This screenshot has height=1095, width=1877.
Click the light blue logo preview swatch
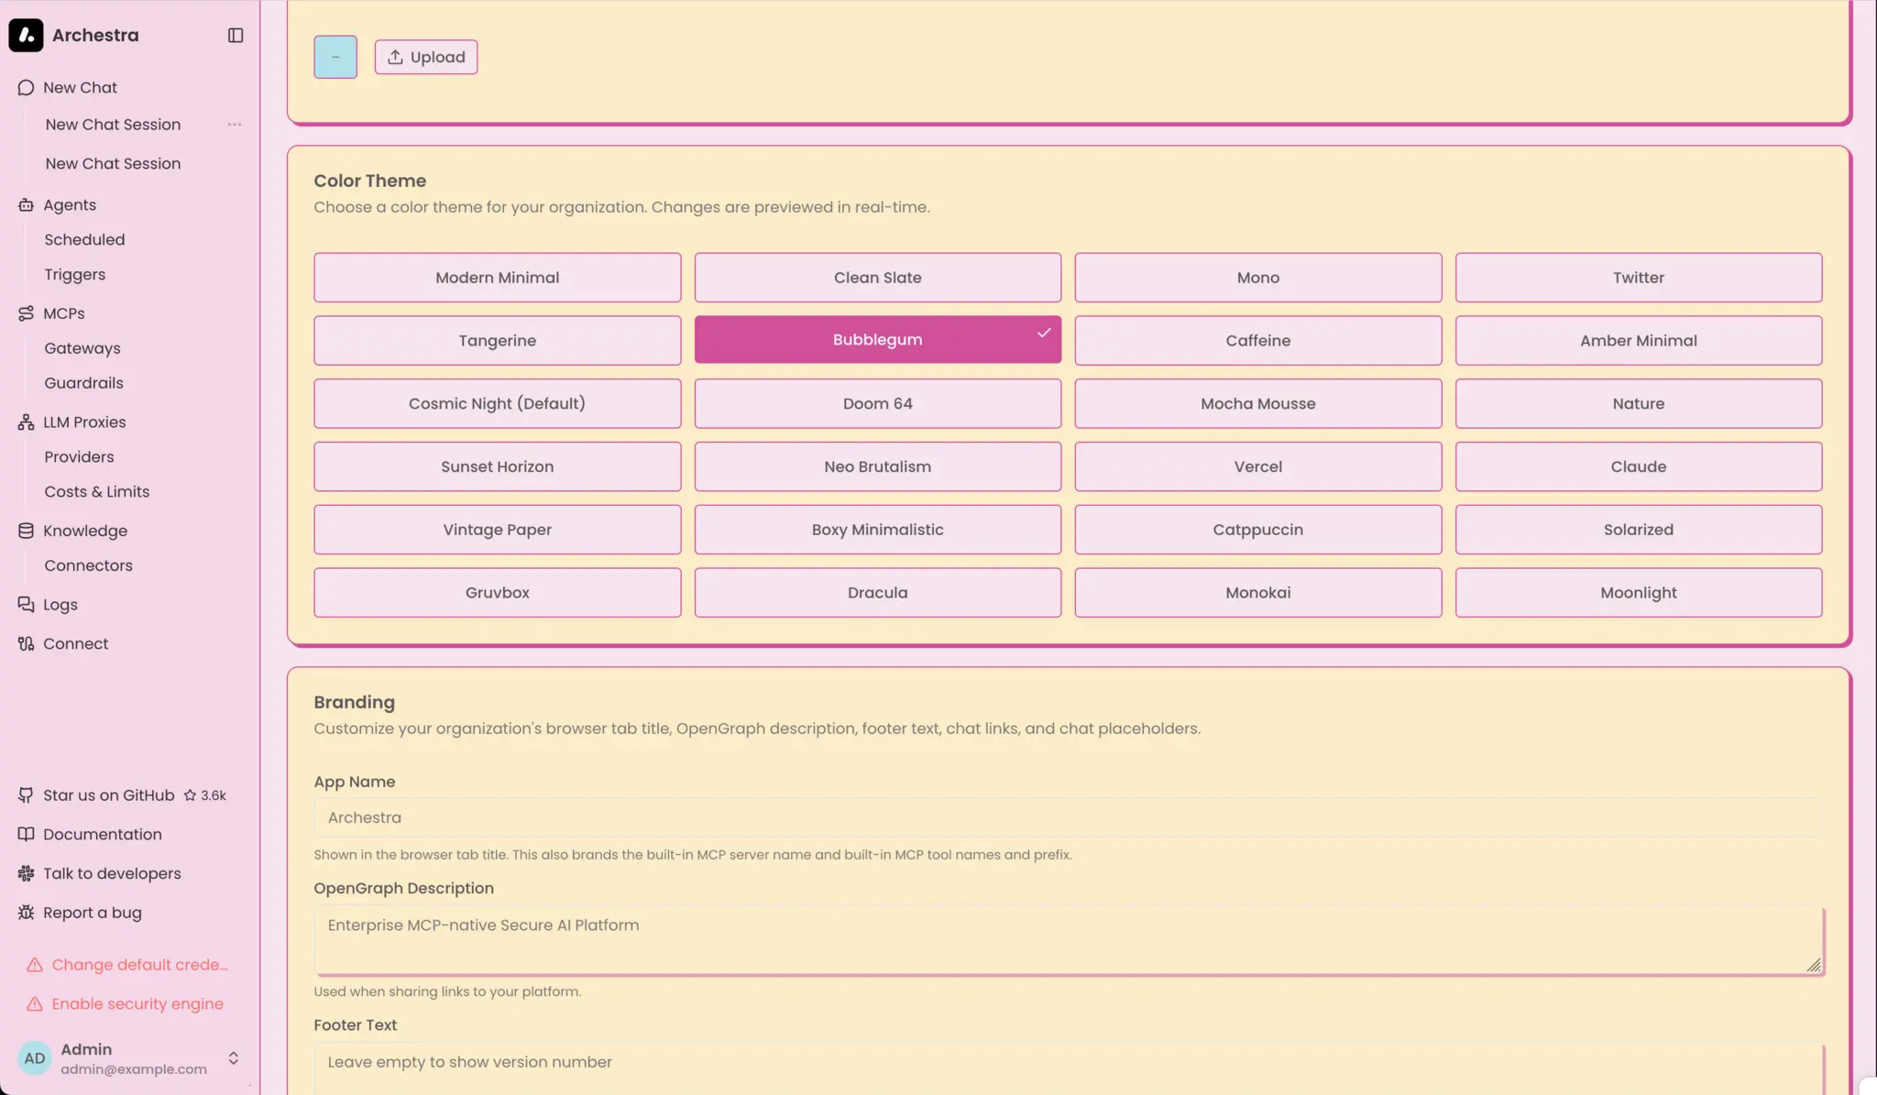(x=335, y=57)
